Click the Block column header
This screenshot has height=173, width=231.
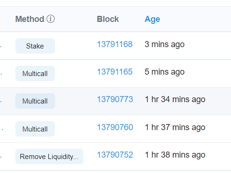[x=108, y=19]
